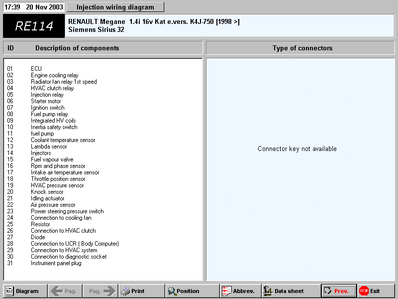Go to next page arrow icon
Screen dimensions: 398x299
tap(109, 291)
